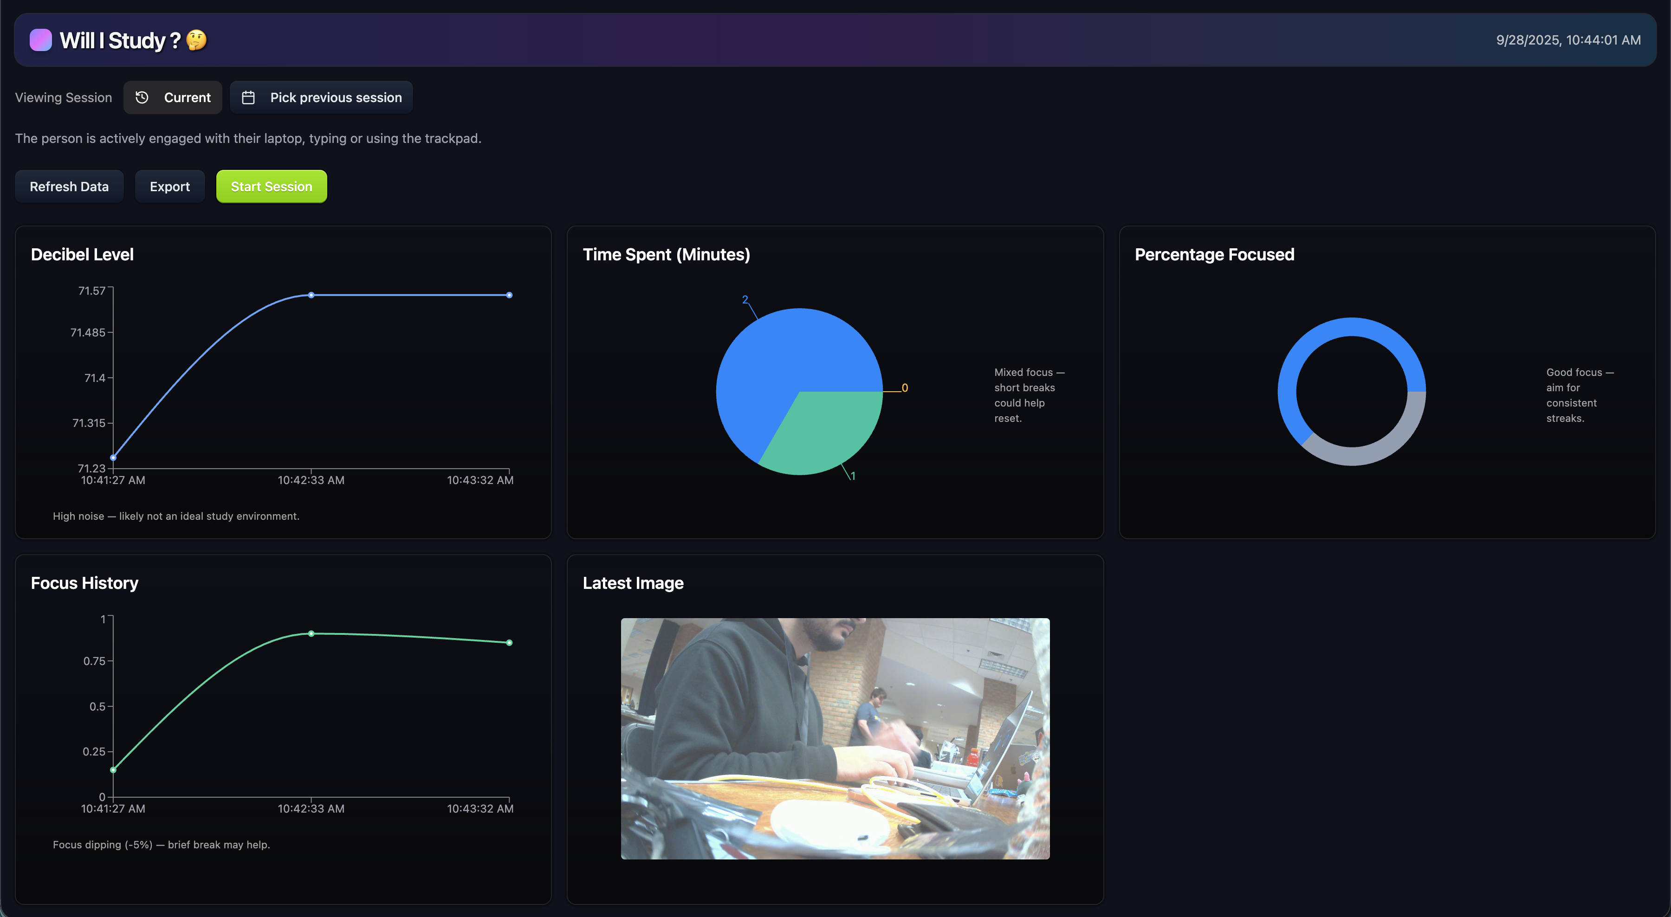Click the date and time in header
The image size is (1671, 917).
click(x=1568, y=40)
